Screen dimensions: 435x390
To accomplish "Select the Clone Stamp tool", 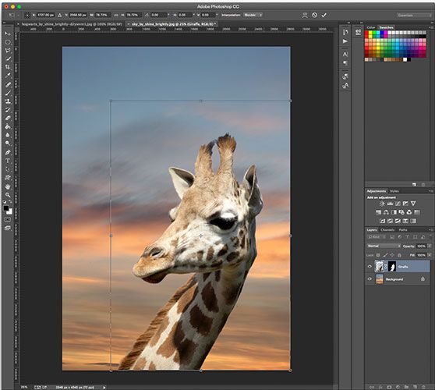I will pos(8,101).
